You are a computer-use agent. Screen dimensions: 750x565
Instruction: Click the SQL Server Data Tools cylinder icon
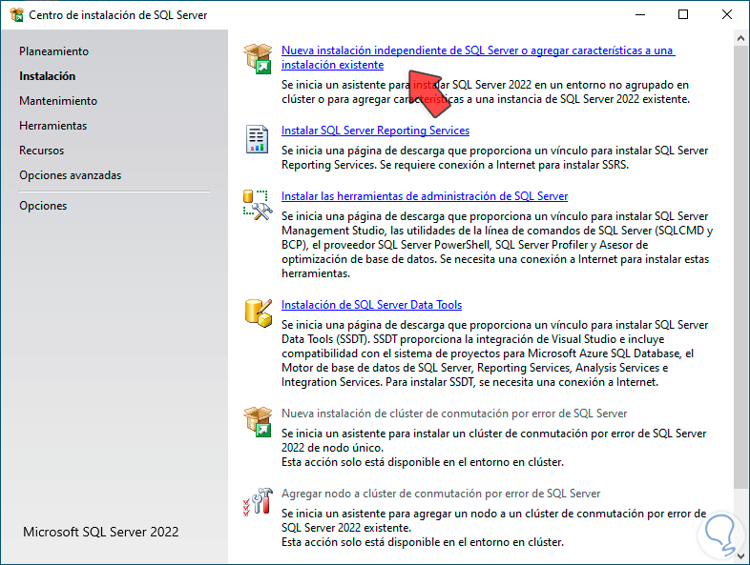(258, 313)
